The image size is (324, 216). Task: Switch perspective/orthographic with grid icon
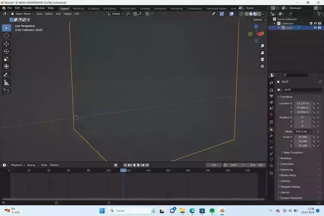(262, 66)
